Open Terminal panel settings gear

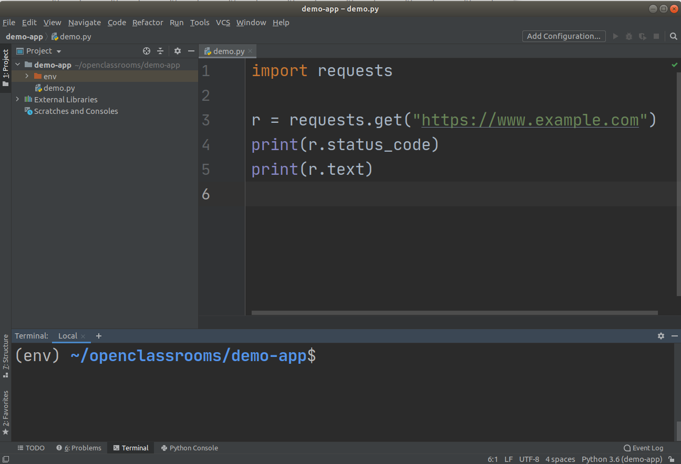click(x=661, y=336)
